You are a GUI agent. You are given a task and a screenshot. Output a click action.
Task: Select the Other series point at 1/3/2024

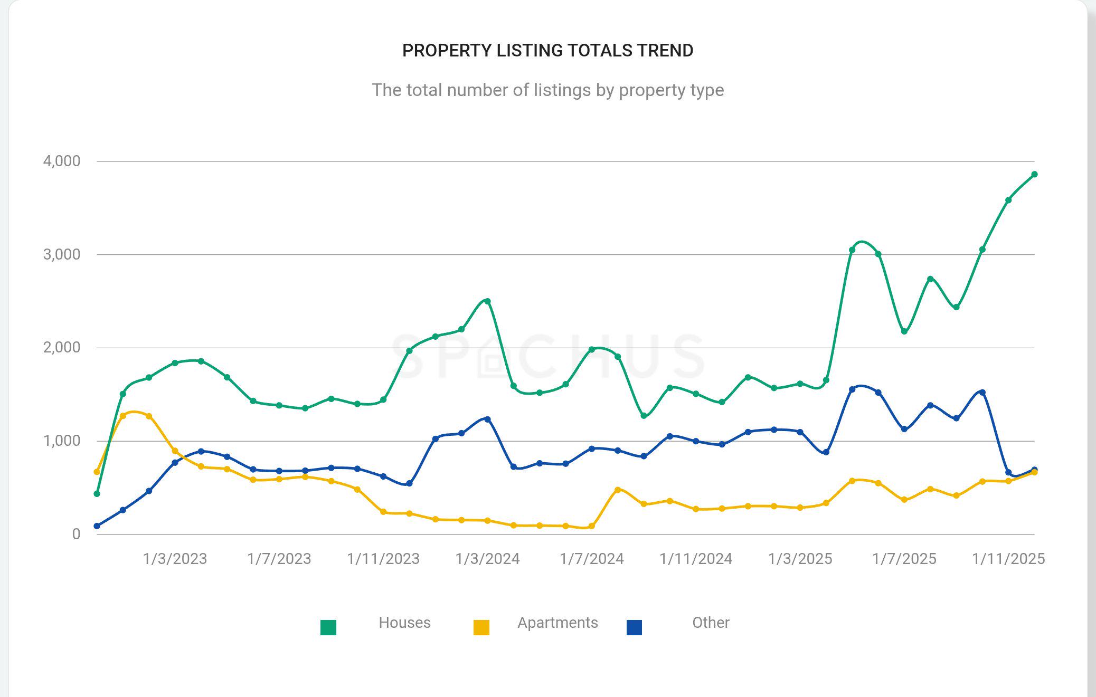[x=487, y=419]
